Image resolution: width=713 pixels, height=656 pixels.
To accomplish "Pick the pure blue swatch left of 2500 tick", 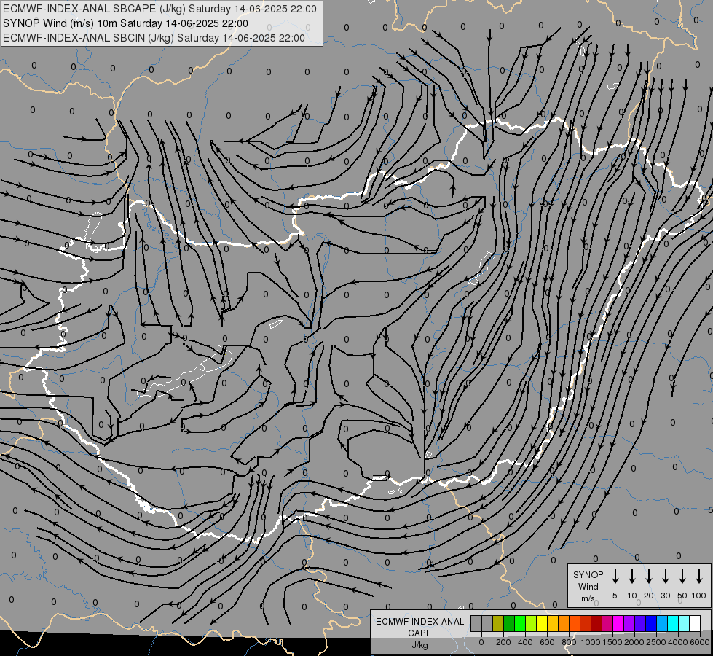I will click(x=652, y=623).
